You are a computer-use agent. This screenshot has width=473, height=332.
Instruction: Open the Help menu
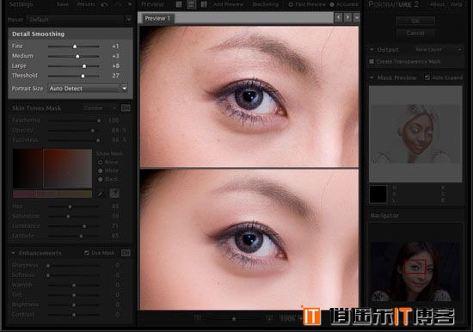pyautogui.click(x=457, y=4)
